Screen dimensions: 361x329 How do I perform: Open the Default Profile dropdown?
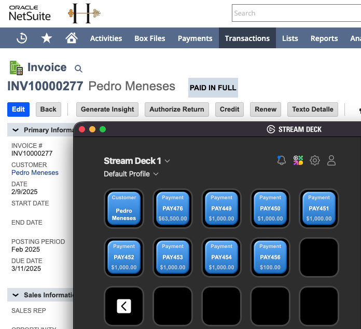[x=131, y=174]
